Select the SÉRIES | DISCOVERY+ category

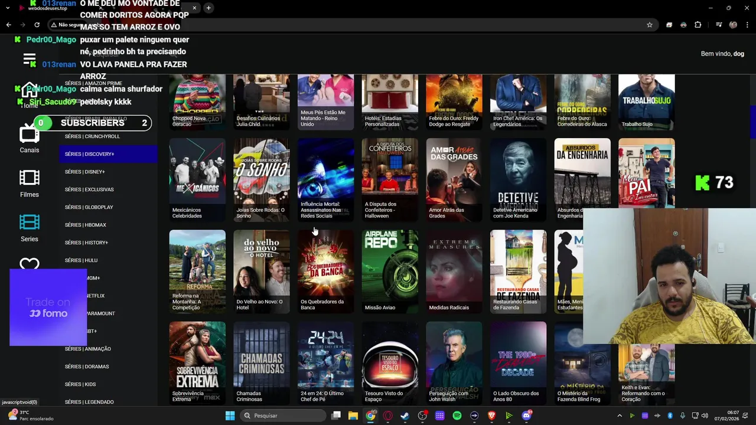coord(108,154)
